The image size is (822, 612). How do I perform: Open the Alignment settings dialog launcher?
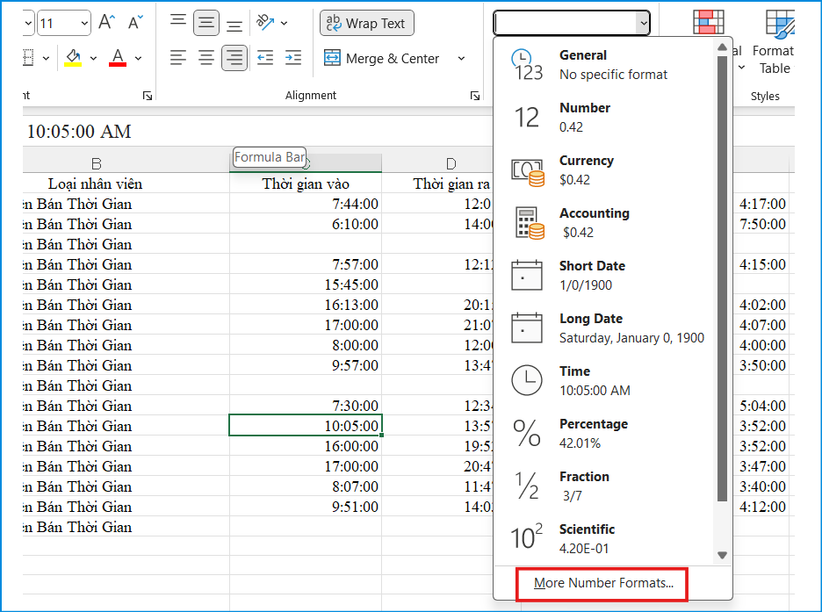pos(474,96)
